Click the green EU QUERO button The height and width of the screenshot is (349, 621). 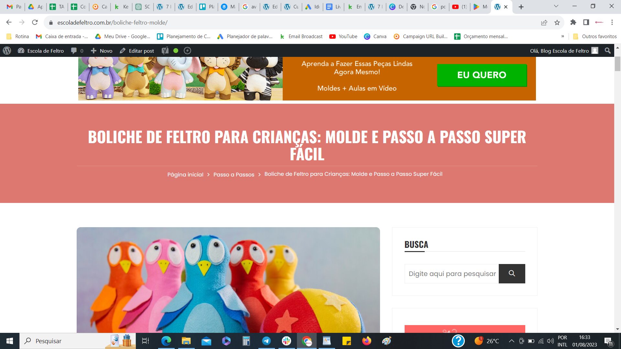point(482,75)
